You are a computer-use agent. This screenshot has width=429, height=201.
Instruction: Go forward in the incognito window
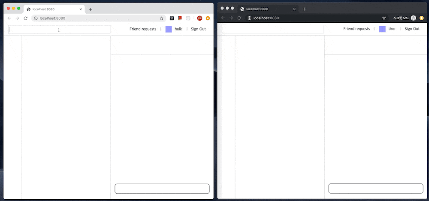click(231, 18)
